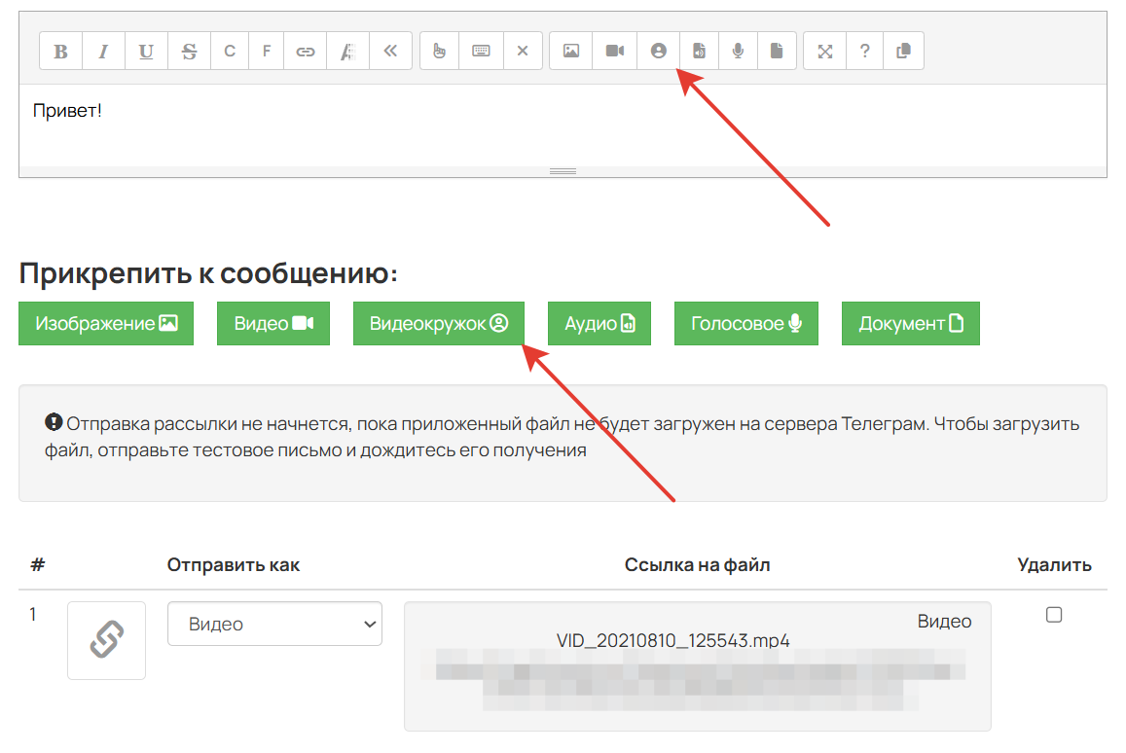Toggle fullscreen editor mode icon
This screenshot has height=753, width=1126.
(x=825, y=51)
